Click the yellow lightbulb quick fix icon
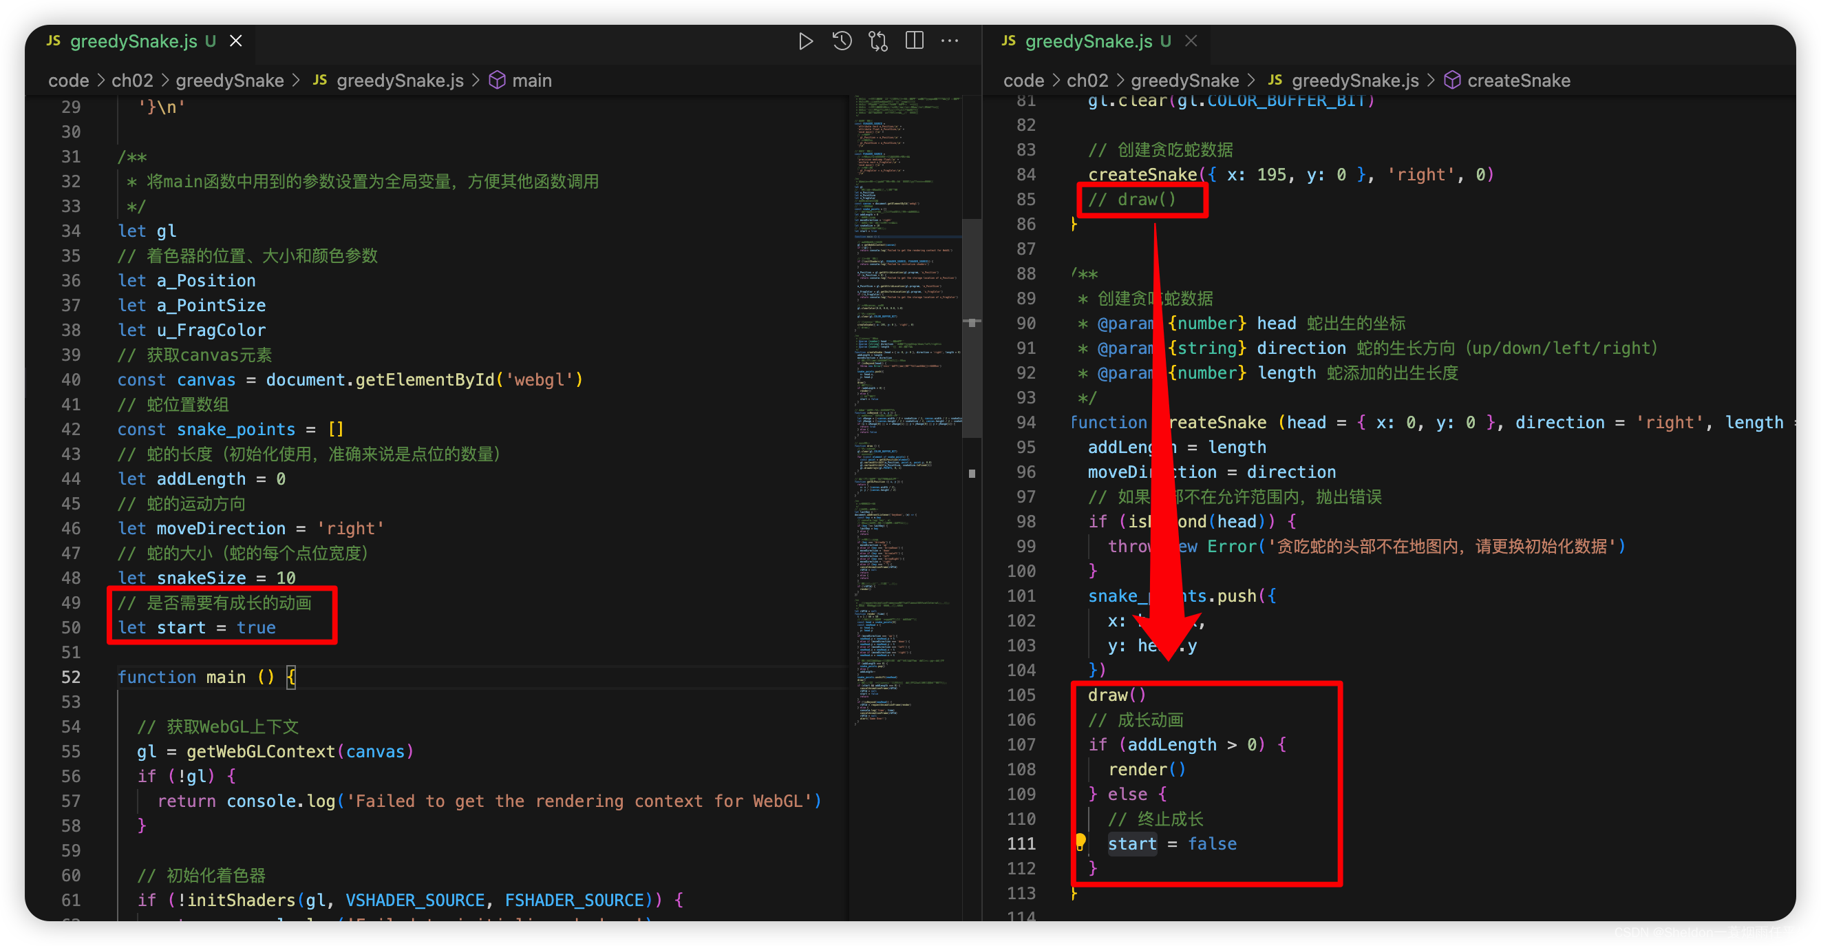Screen dimensions: 1821x946 tap(1080, 841)
